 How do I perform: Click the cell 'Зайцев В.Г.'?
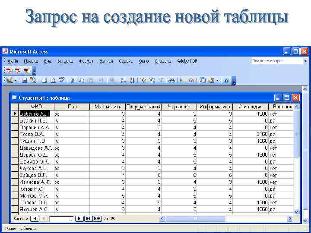(x=36, y=175)
